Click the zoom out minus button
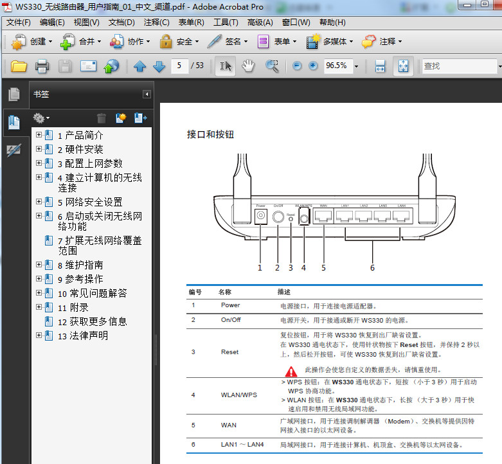This screenshot has width=502, height=464. coord(297,66)
